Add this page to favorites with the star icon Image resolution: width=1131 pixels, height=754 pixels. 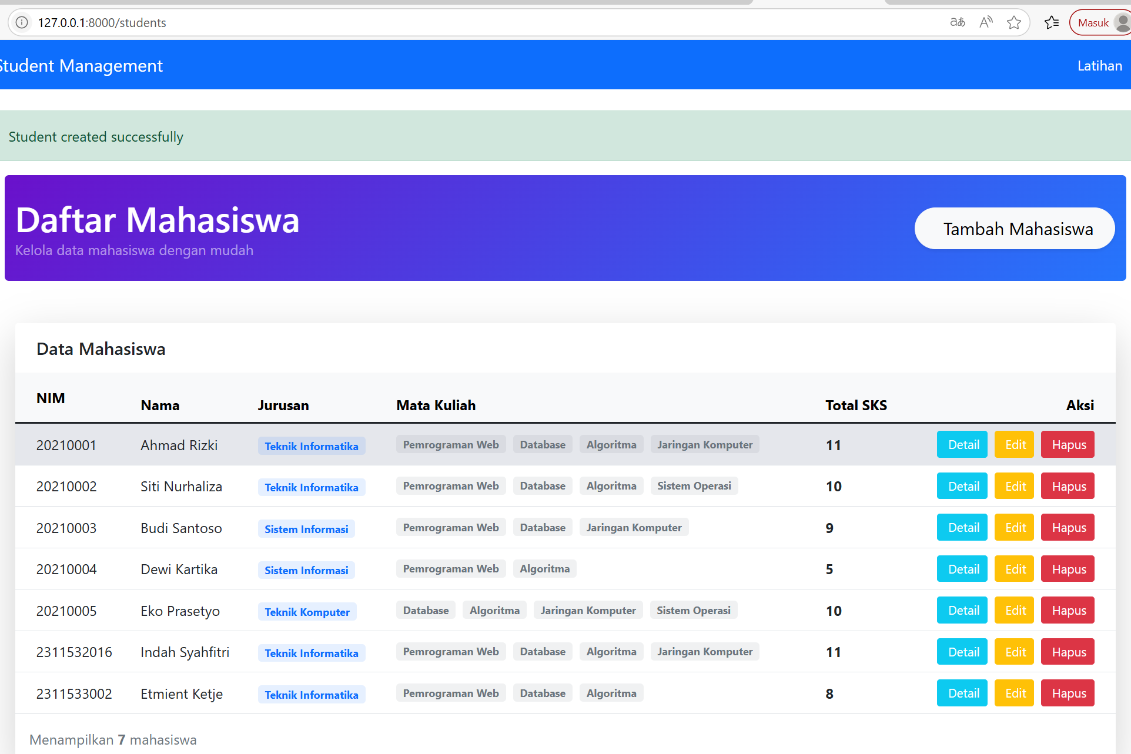click(1014, 22)
